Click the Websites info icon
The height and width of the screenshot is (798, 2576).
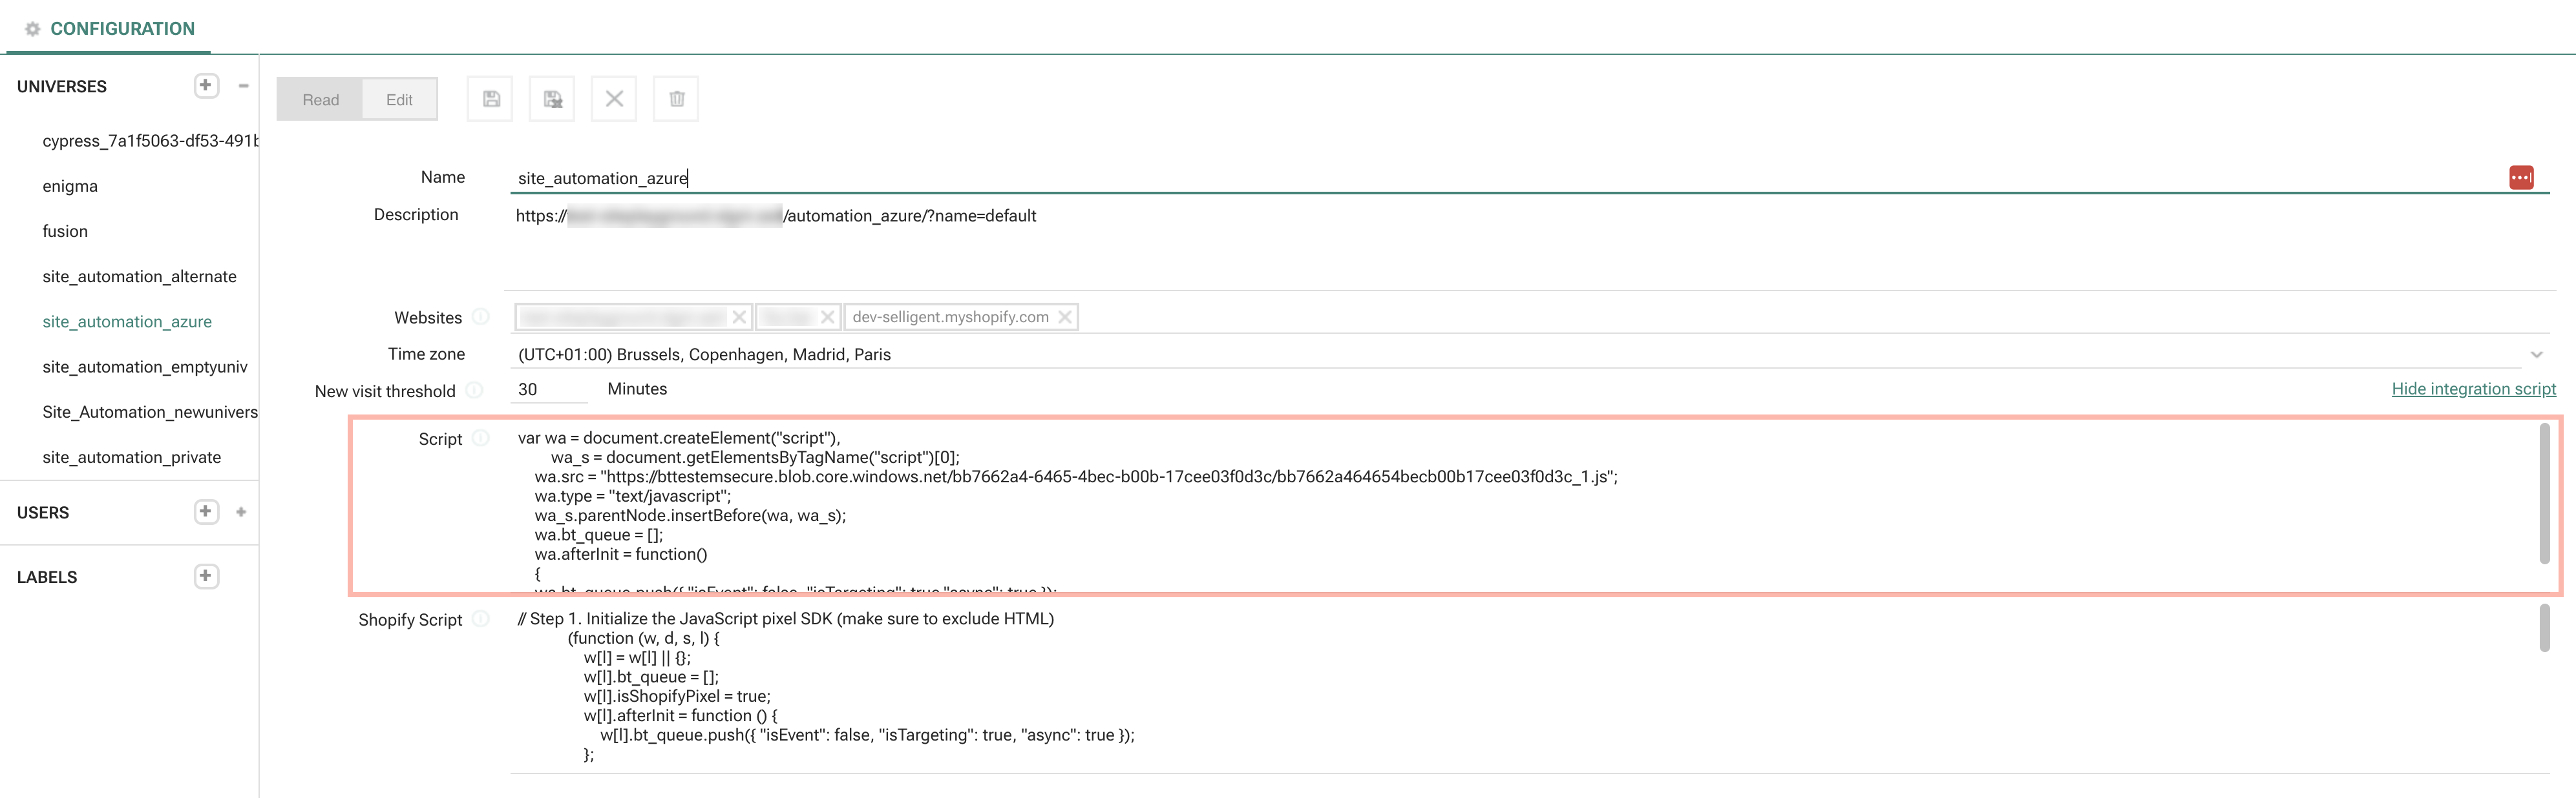(x=481, y=318)
